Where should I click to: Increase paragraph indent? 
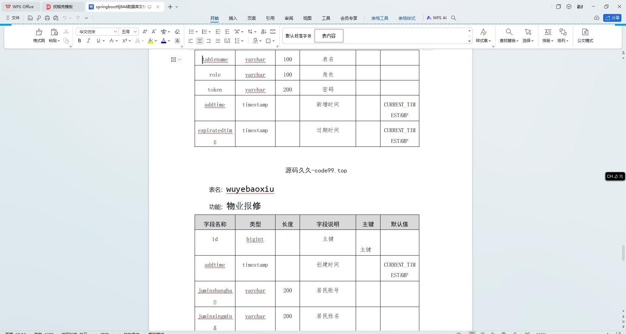[x=227, y=32]
